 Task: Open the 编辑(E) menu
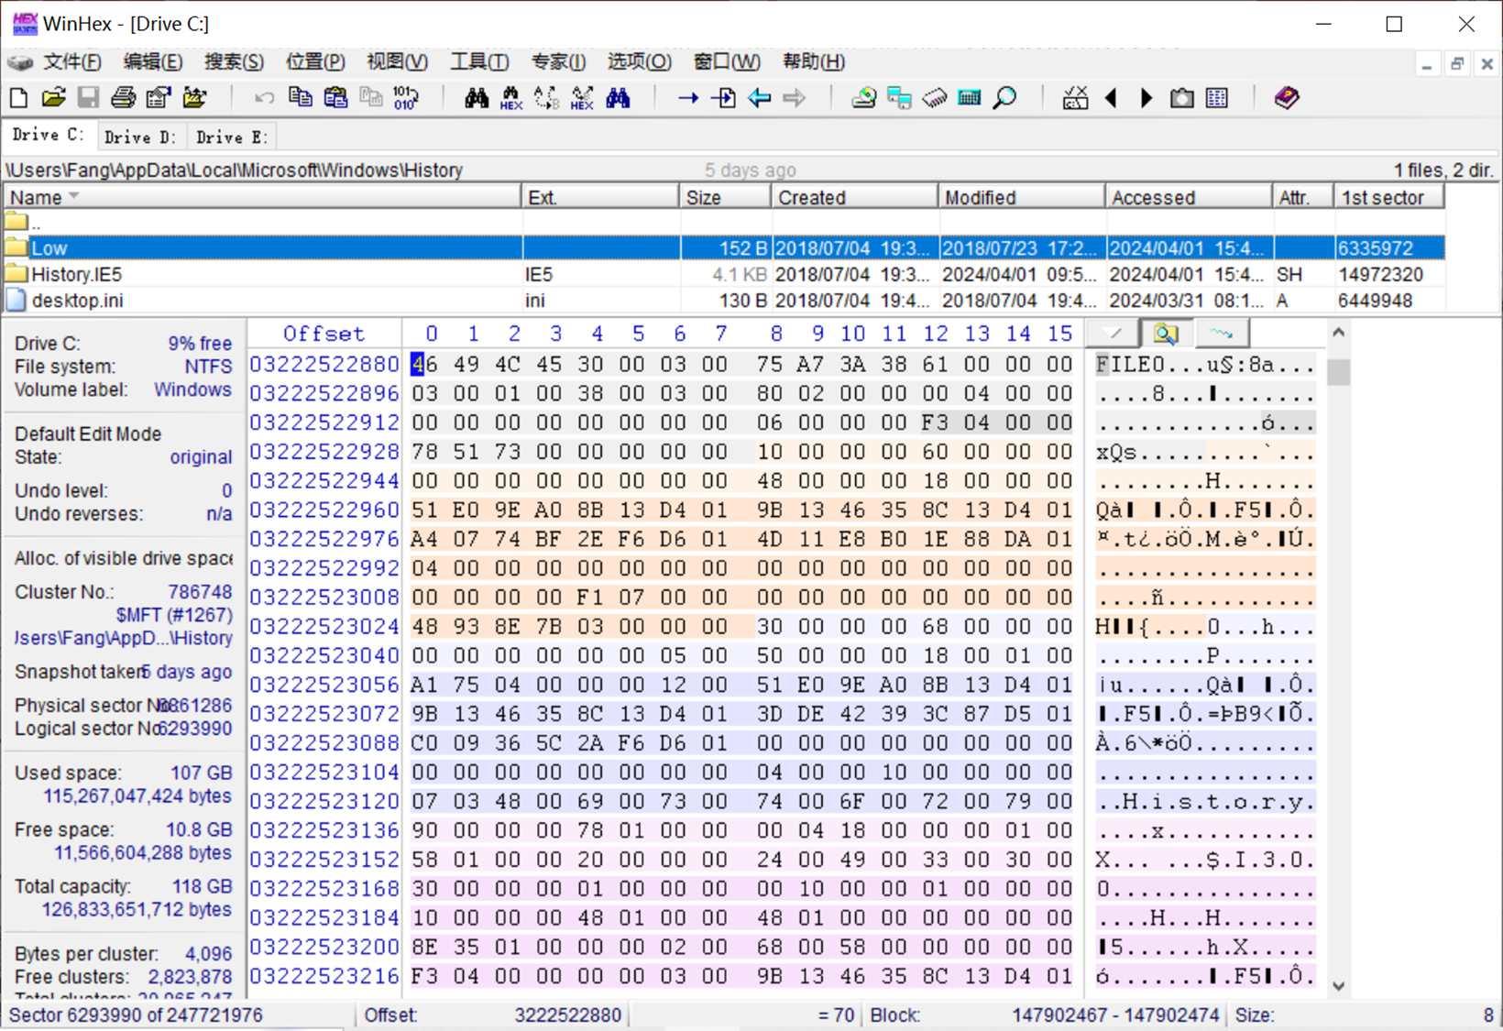click(153, 61)
